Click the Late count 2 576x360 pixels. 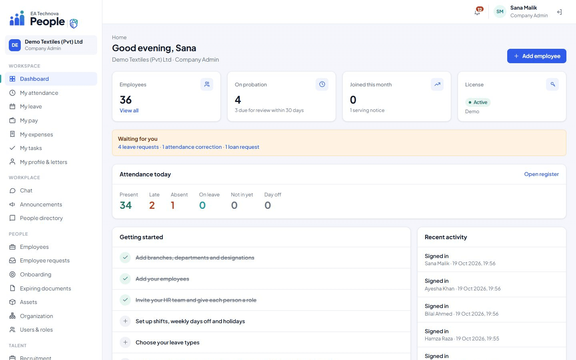pos(152,205)
